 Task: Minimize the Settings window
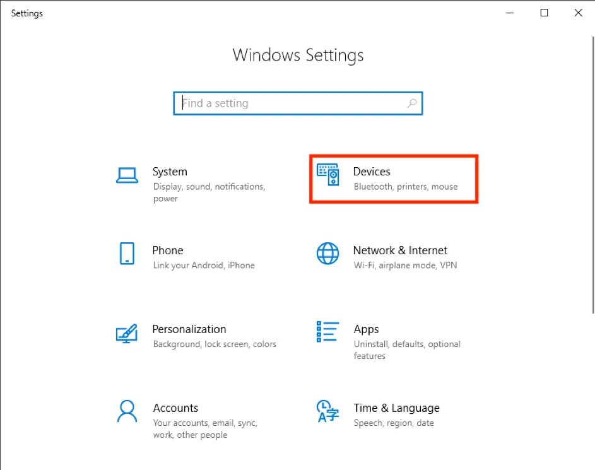click(x=510, y=13)
